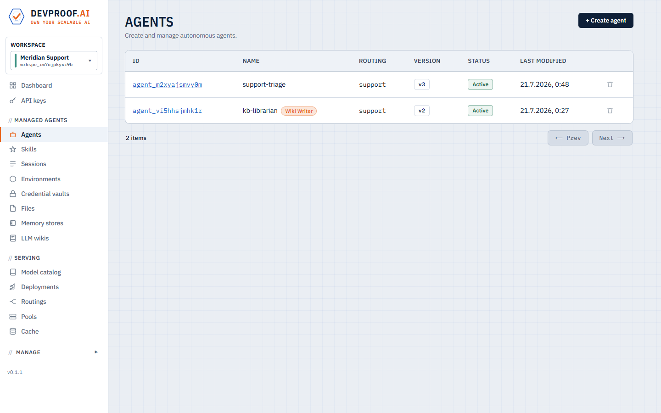Click Active status of support-triage
Viewport: 661px width, 413px height.
[480, 84]
